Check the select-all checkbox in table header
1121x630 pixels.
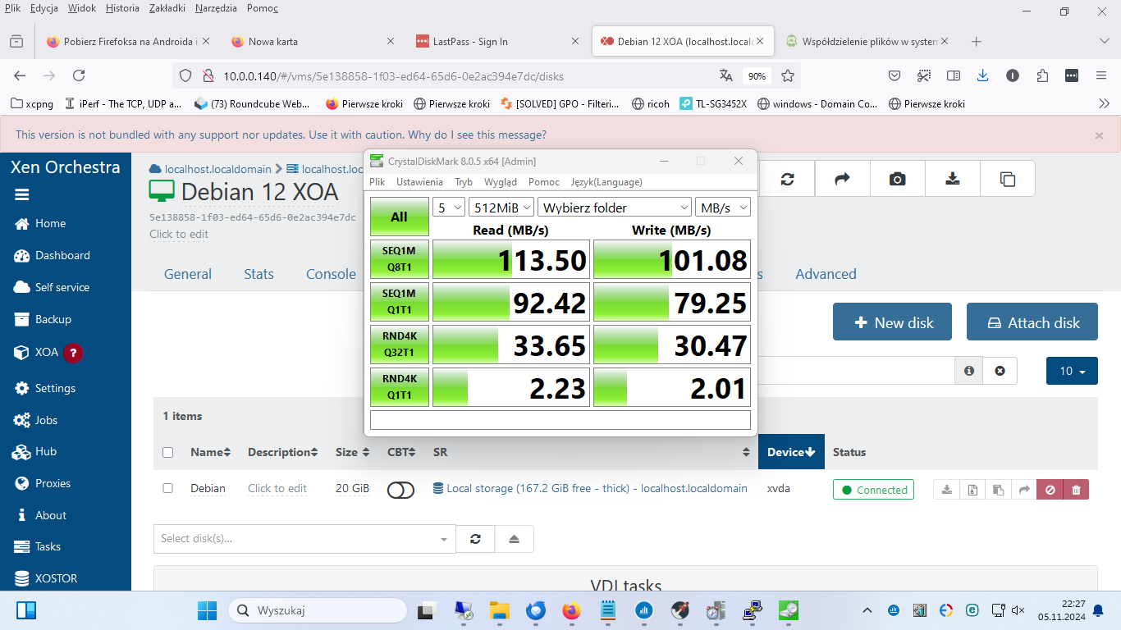coord(168,452)
